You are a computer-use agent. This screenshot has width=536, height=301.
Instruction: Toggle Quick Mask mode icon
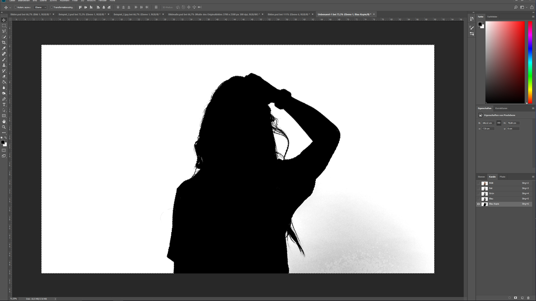(4, 150)
